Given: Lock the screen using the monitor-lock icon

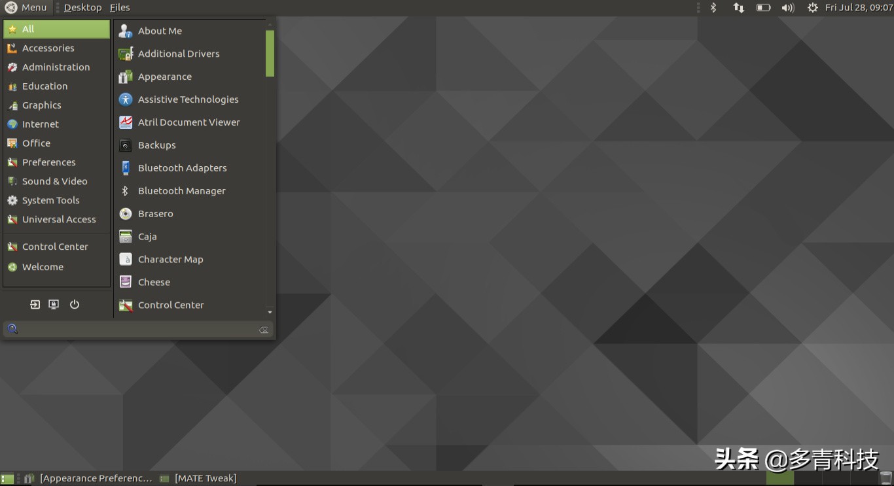Looking at the screenshot, I should point(54,304).
